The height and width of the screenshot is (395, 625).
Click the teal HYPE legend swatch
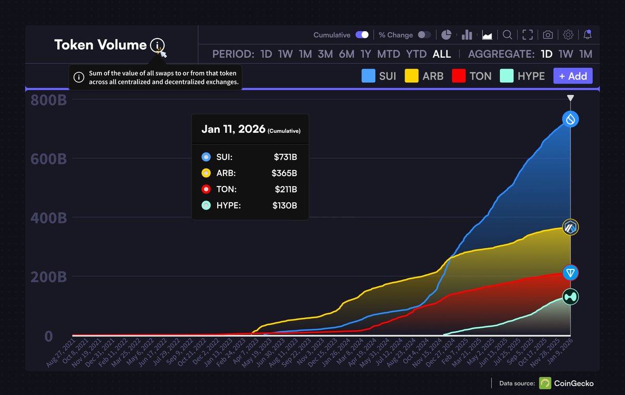(x=506, y=76)
